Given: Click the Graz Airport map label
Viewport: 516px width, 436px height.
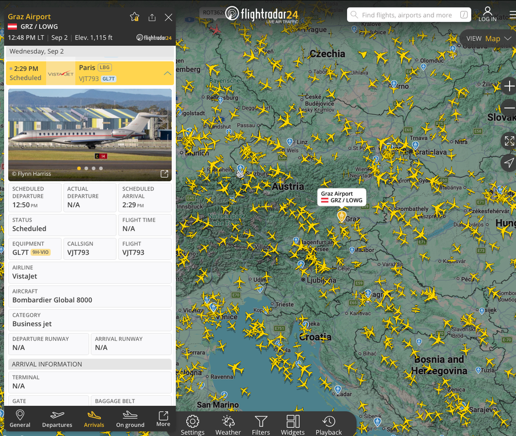Looking at the screenshot, I should click(x=342, y=197).
